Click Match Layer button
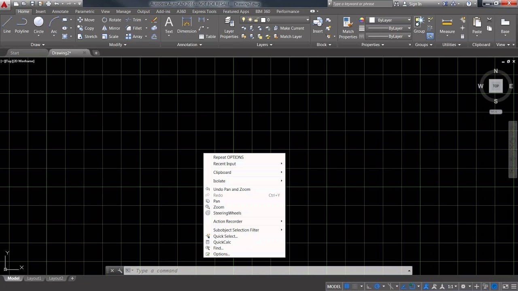This screenshot has height=291, width=518. [x=287, y=36]
